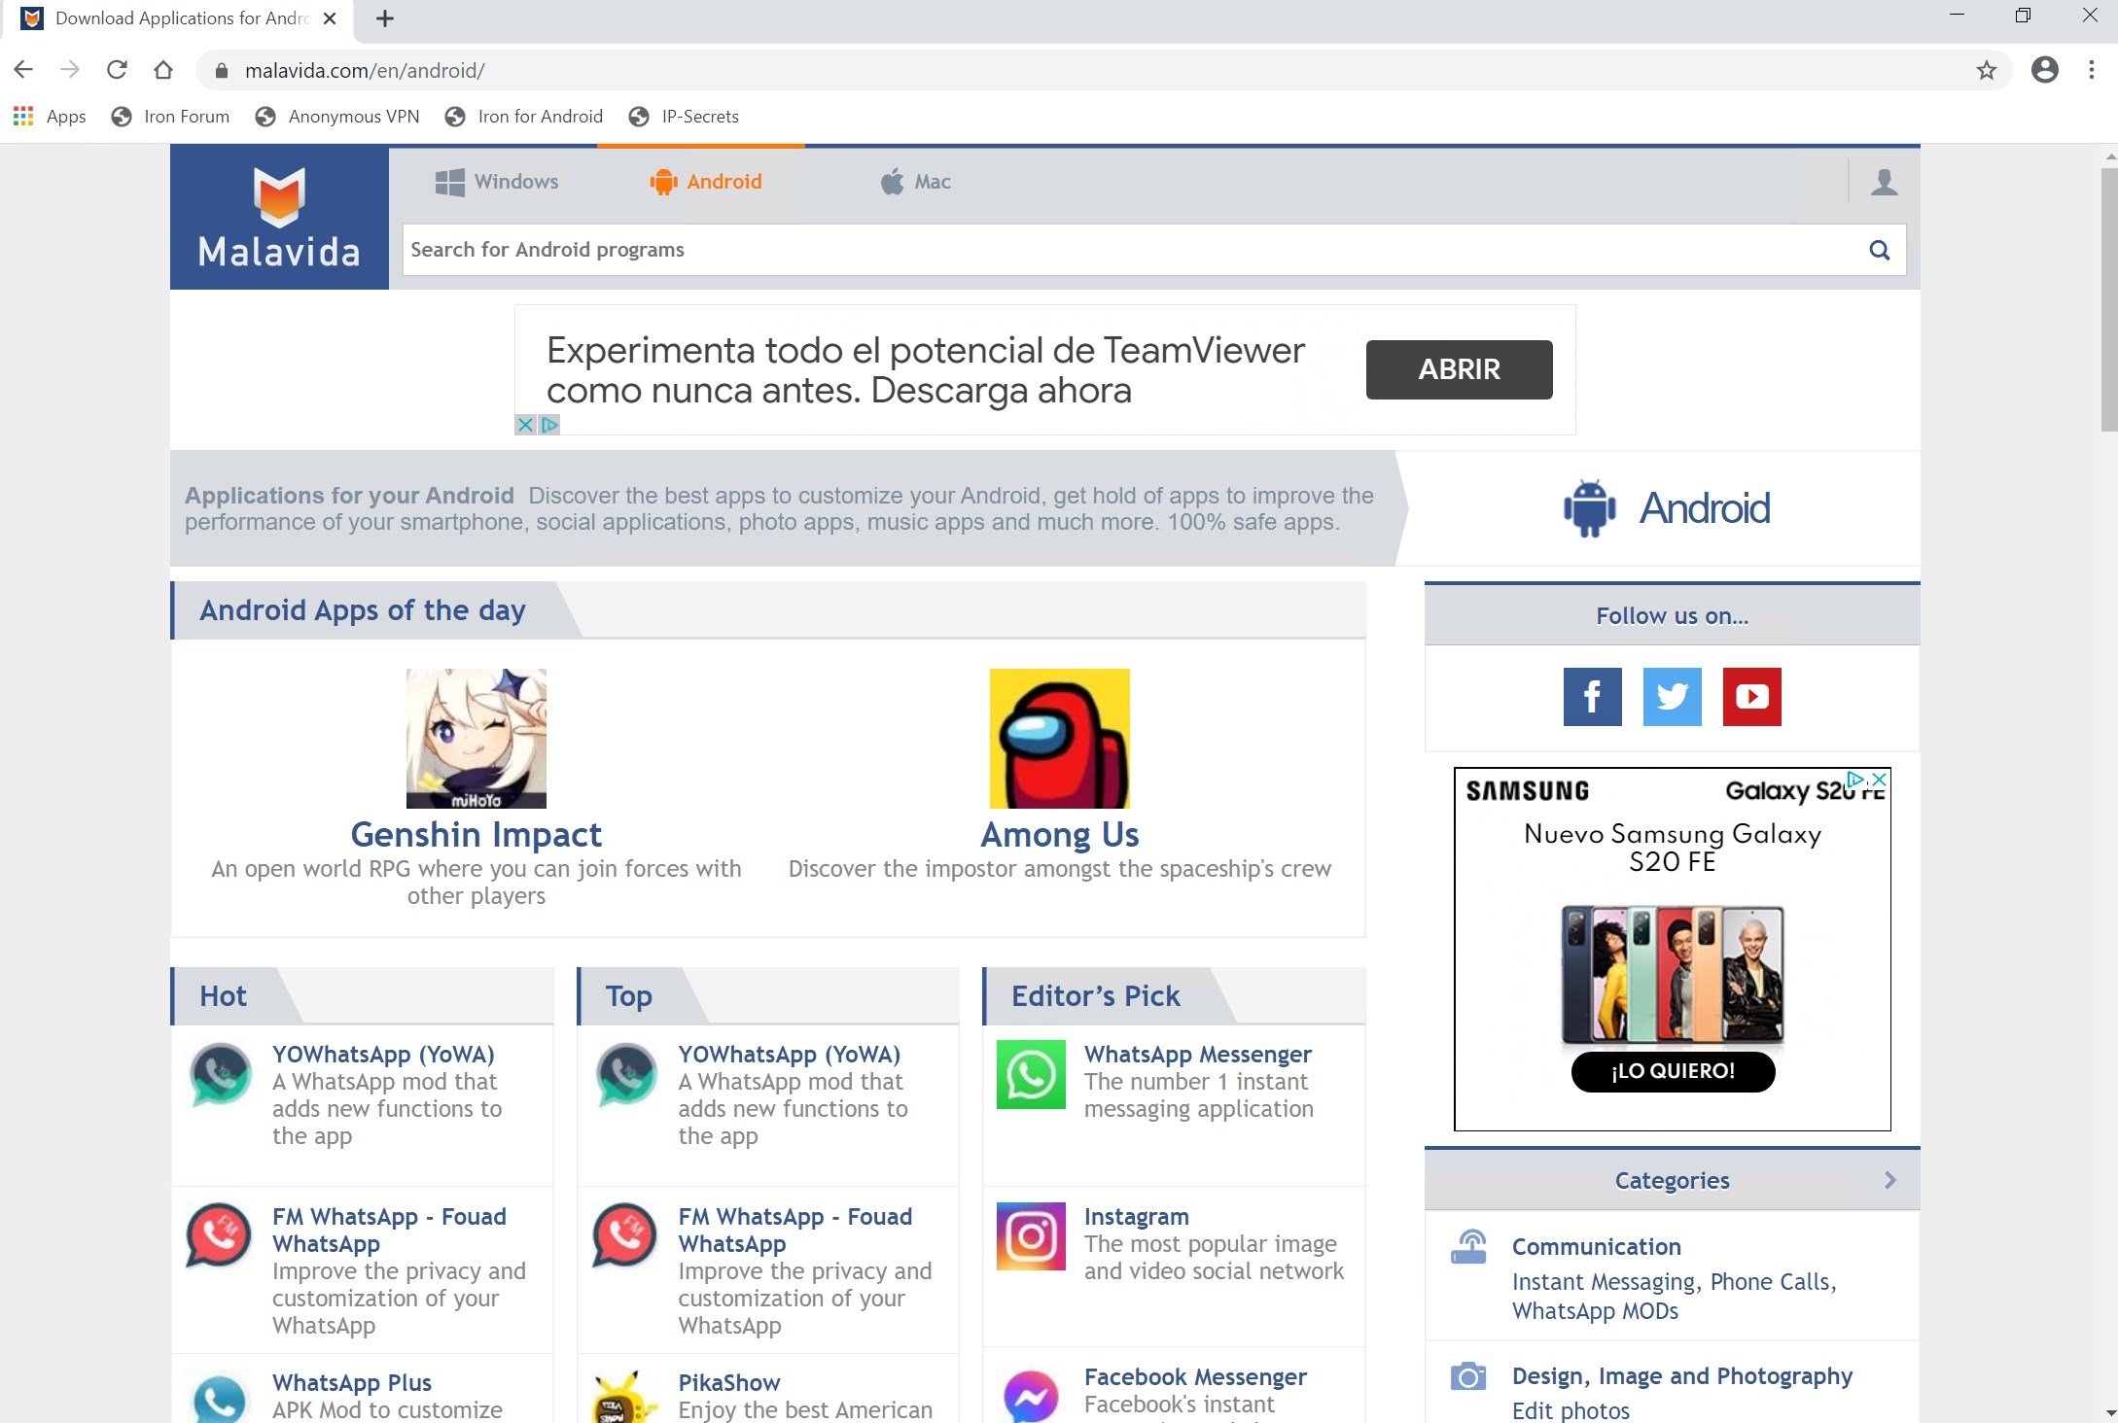Click the address bar URL malavida.com/en/android/
The height and width of the screenshot is (1423, 2118).
click(x=365, y=70)
